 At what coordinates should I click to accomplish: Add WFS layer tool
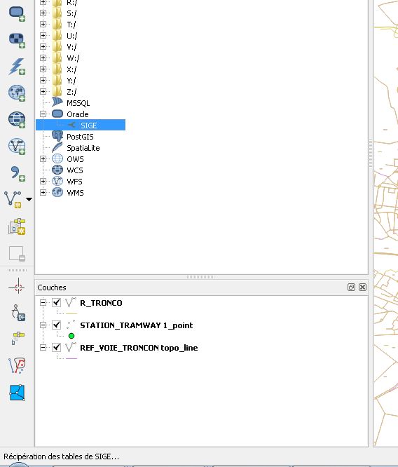(x=17, y=147)
